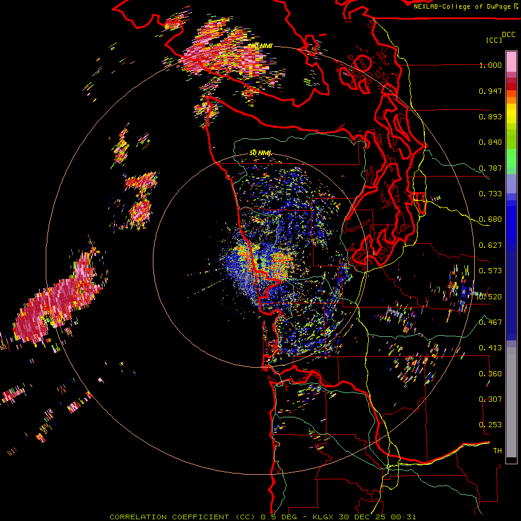The height and width of the screenshot is (521, 521).
Task: Click the 0.573 legend label
Action: (x=490, y=271)
